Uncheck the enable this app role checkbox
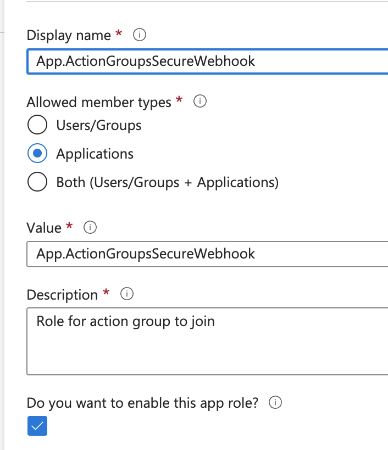This screenshot has height=450, width=388. pos(37,426)
